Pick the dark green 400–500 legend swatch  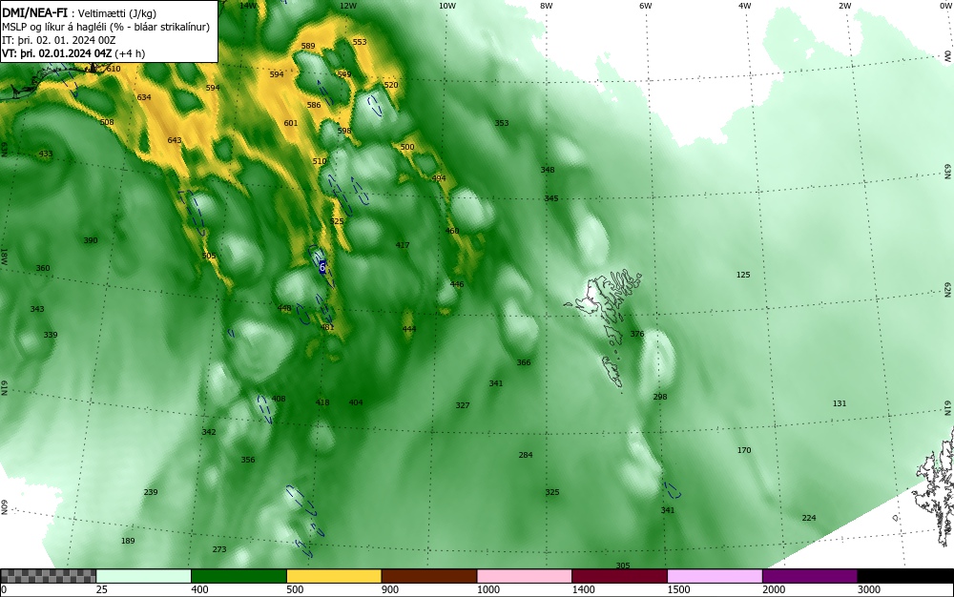[x=238, y=576]
